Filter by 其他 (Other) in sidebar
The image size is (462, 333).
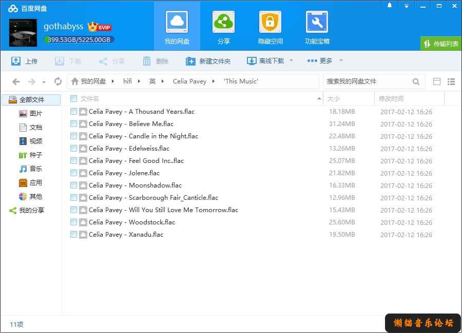[31, 197]
